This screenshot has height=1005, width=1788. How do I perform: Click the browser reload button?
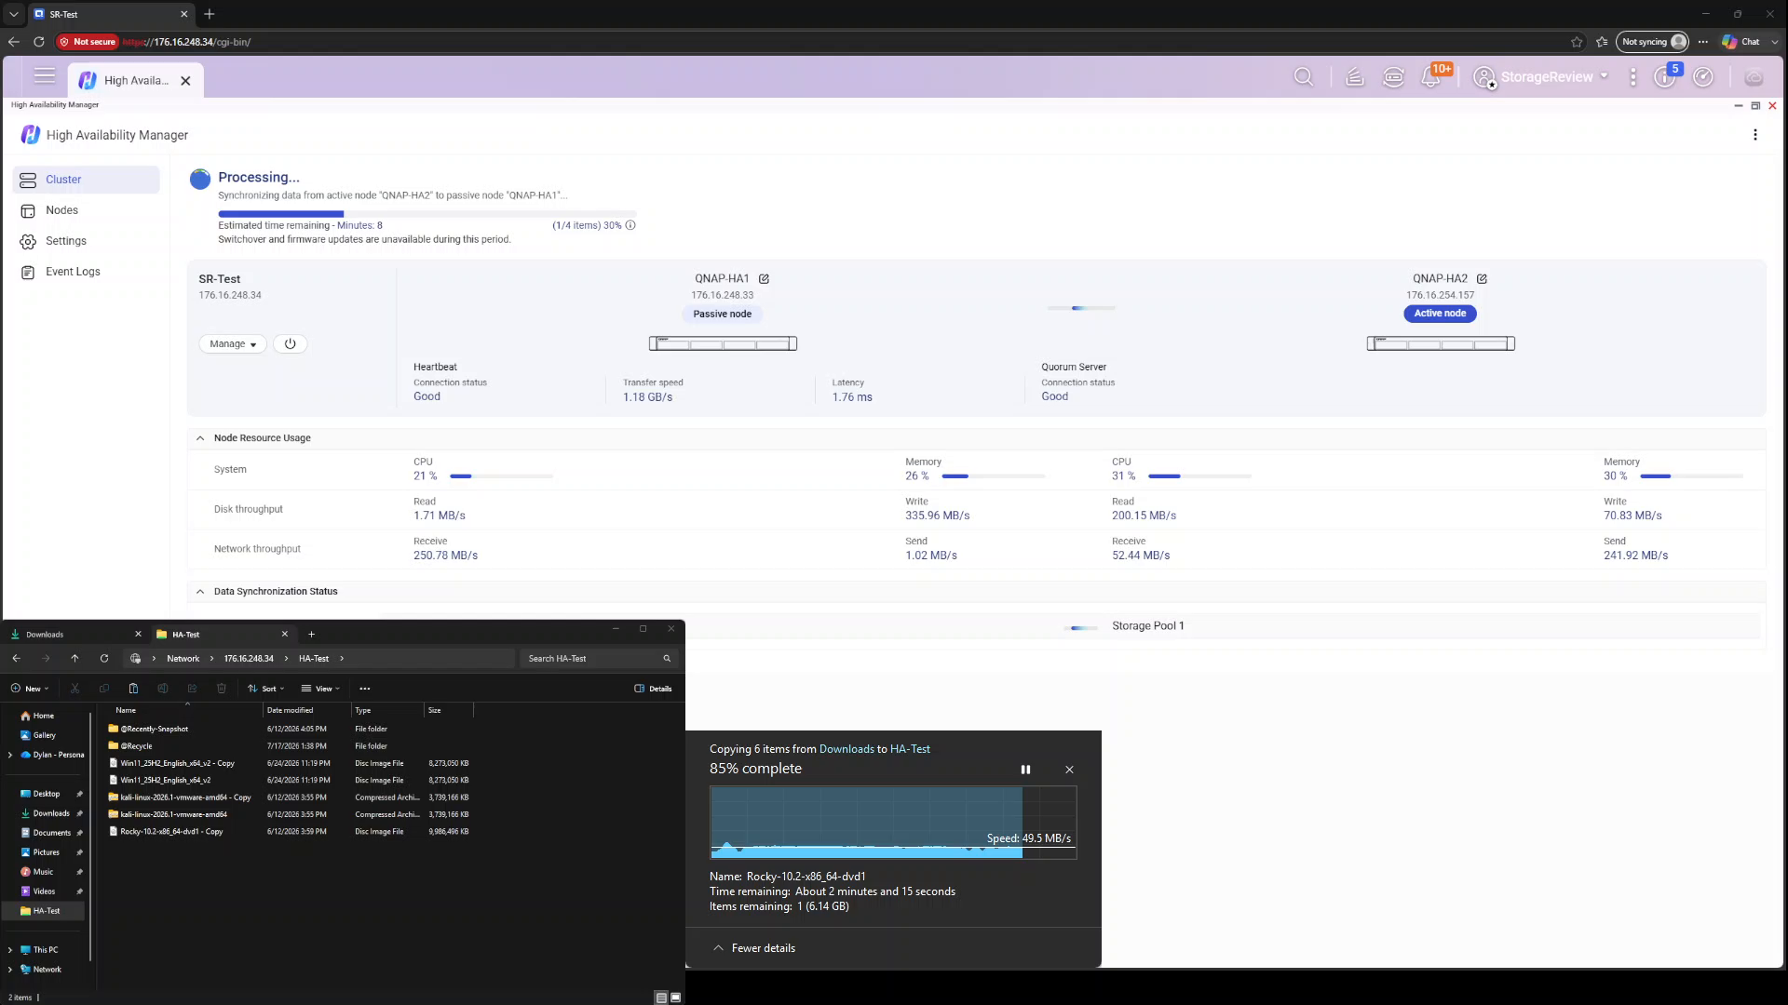tap(39, 42)
